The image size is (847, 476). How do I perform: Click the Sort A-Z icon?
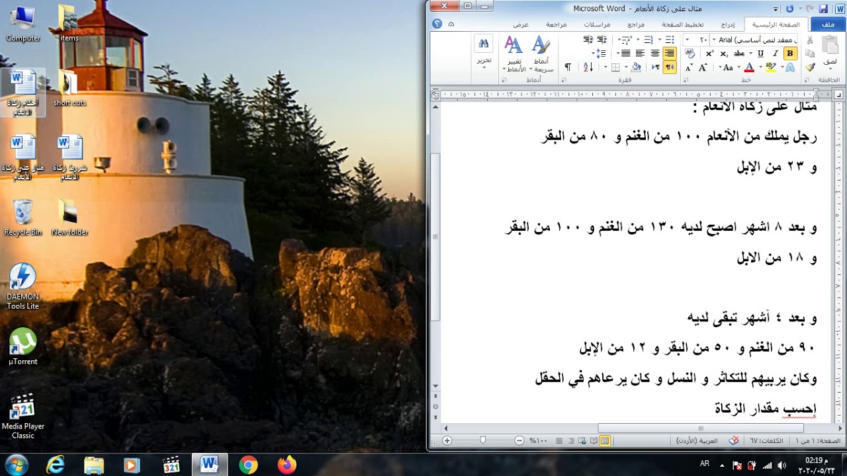tap(588, 67)
